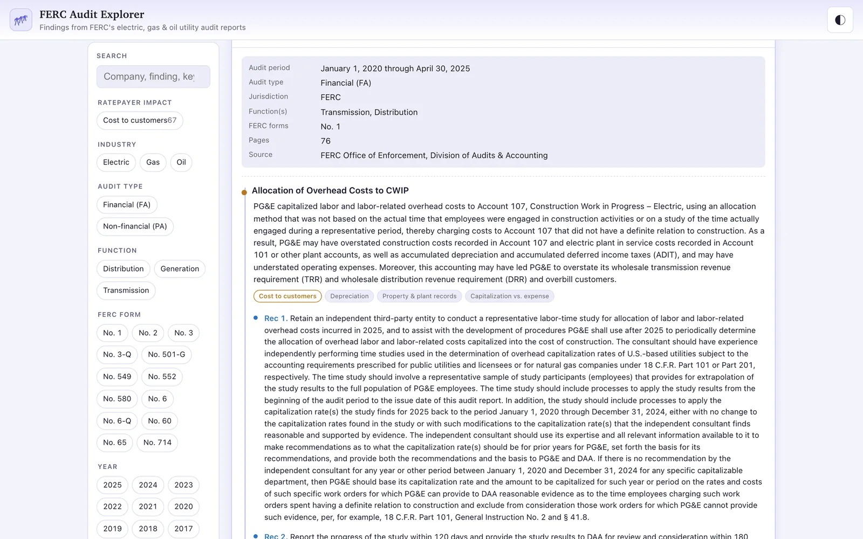Filter by year 2025

point(112,485)
